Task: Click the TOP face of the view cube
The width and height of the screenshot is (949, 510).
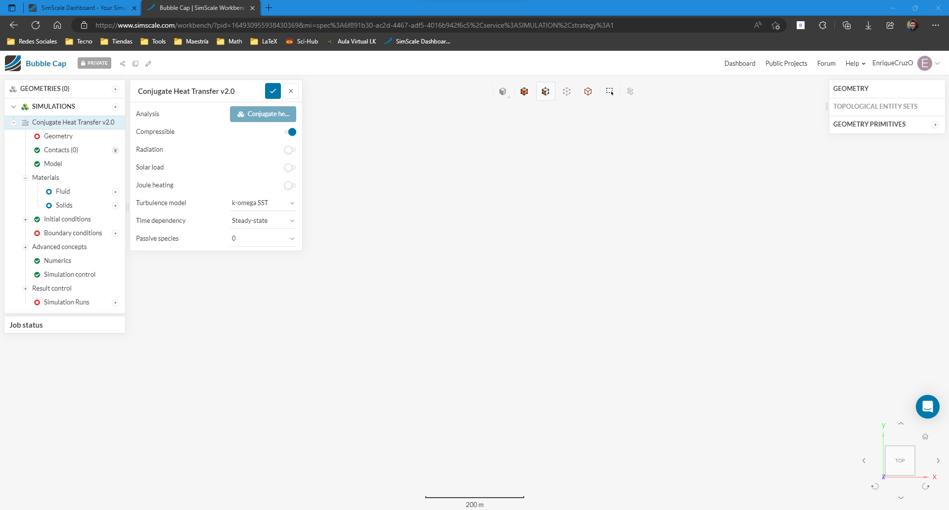Action: pyautogui.click(x=900, y=461)
